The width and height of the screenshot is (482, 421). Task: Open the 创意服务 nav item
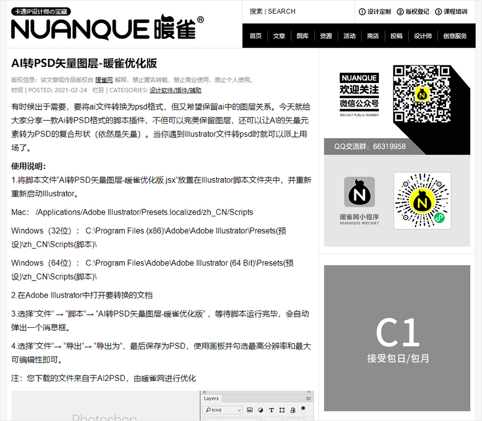(455, 36)
